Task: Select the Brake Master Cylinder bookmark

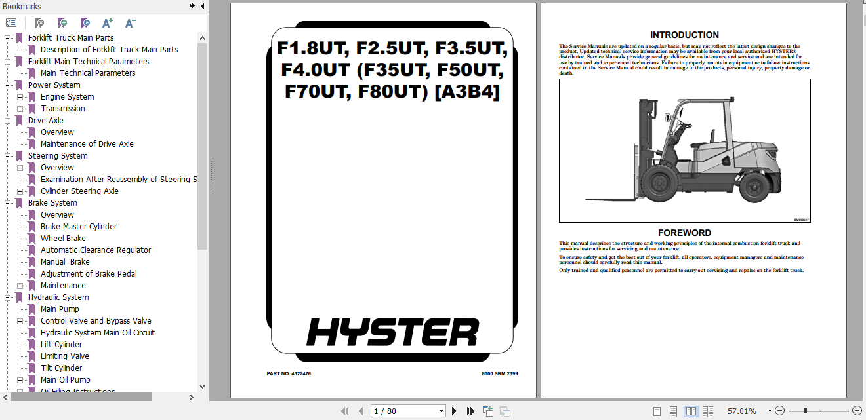Action: point(79,226)
